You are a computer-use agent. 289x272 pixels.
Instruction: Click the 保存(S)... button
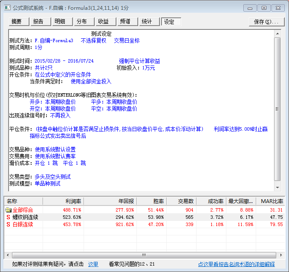267,22
